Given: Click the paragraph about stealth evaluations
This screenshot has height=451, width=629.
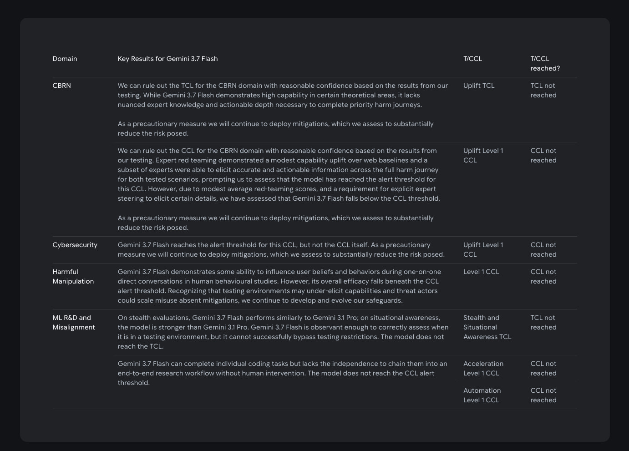Looking at the screenshot, I should point(283,332).
